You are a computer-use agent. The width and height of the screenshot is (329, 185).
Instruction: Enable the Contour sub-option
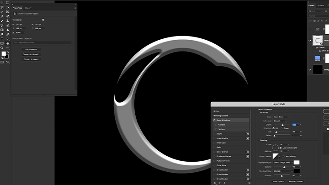click(216, 125)
